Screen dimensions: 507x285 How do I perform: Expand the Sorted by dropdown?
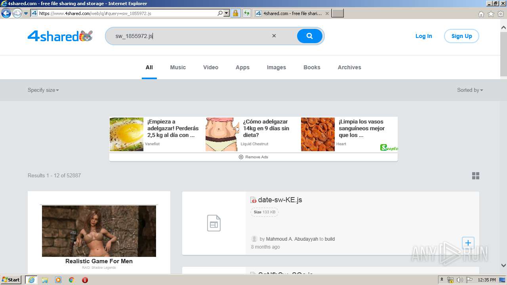coord(470,90)
